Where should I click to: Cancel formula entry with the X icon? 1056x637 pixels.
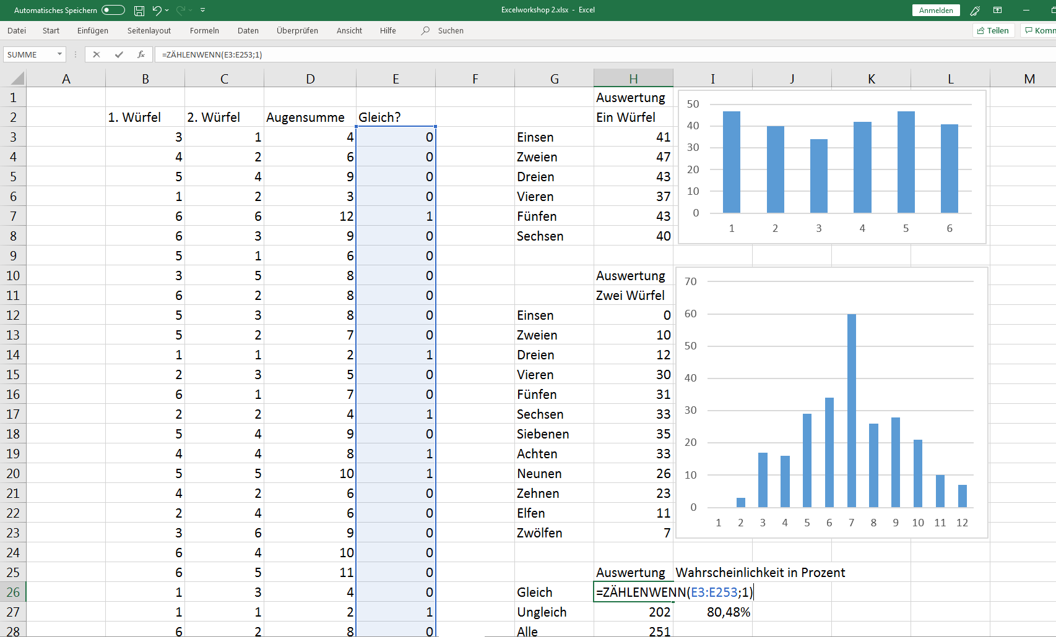pos(97,54)
